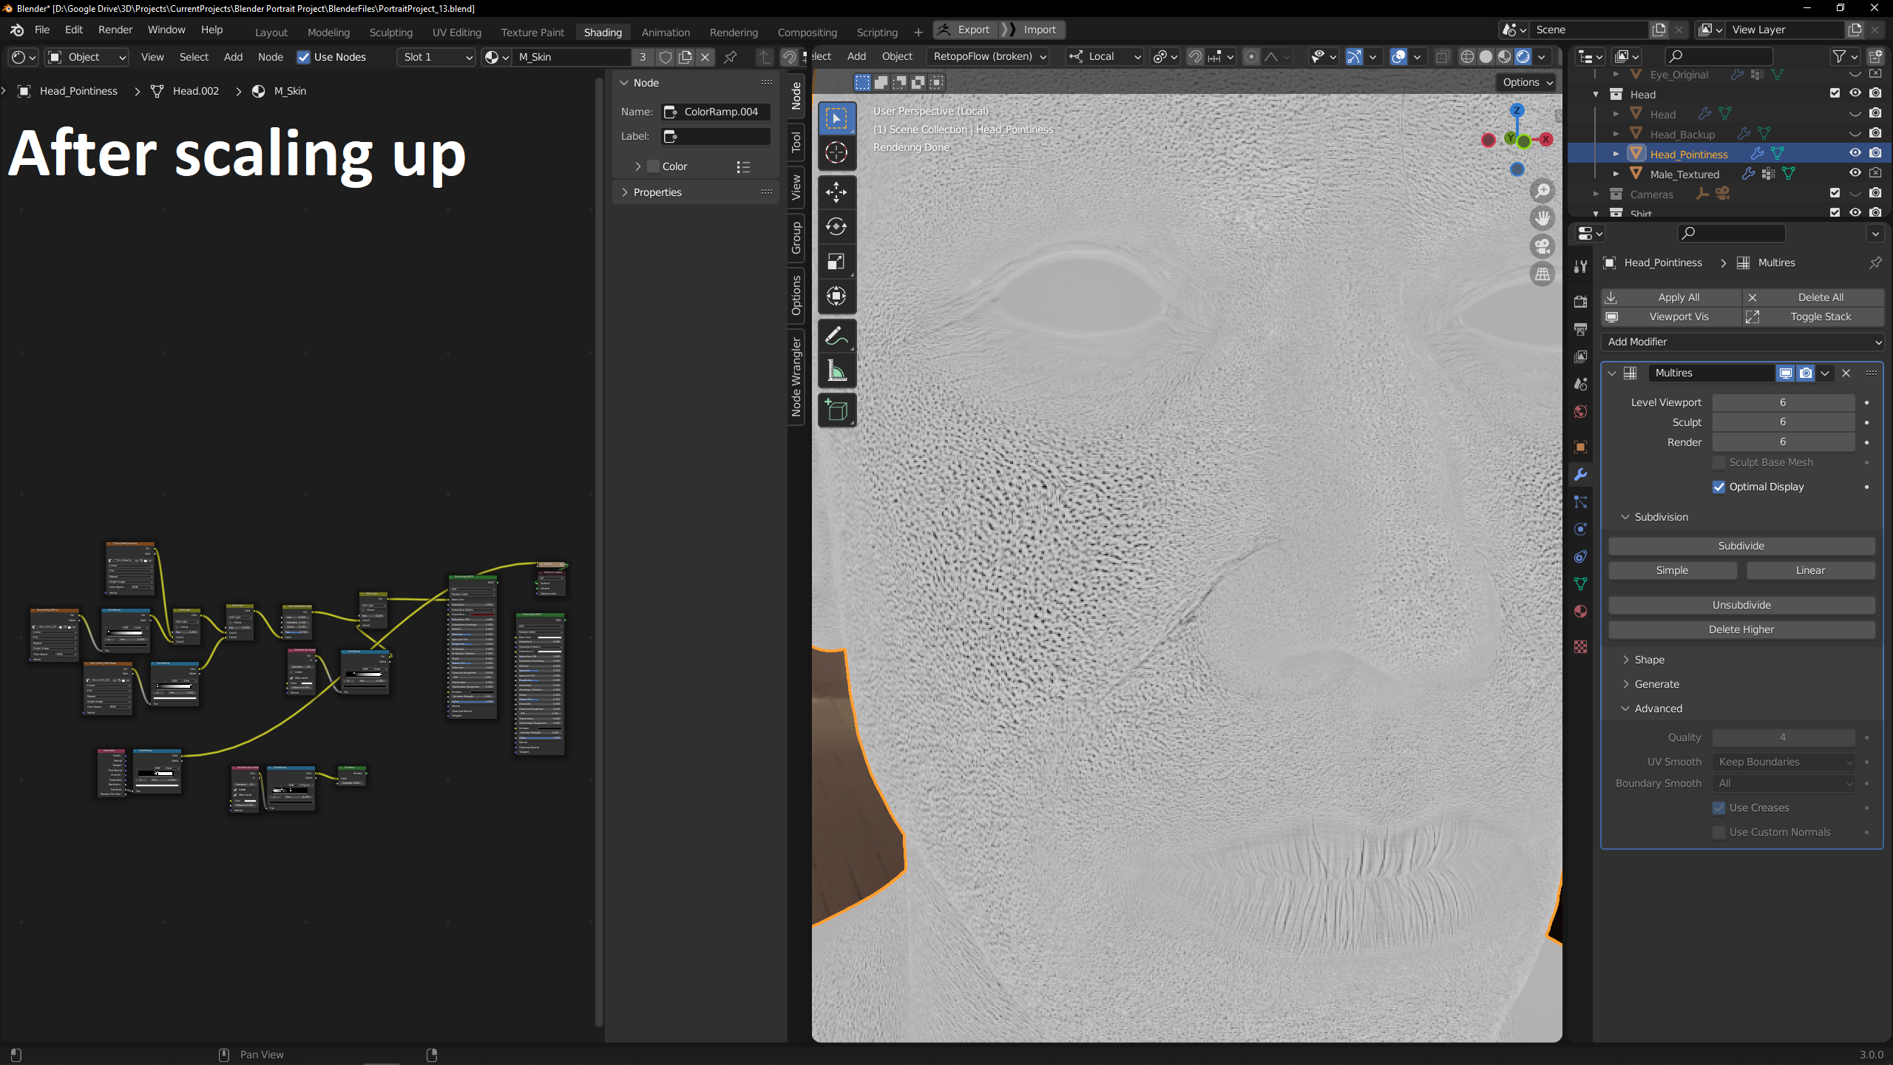The height and width of the screenshot is (1065, 1893).
Task: Disable the Optimal Display checkbox
Action: [1719, 487]
